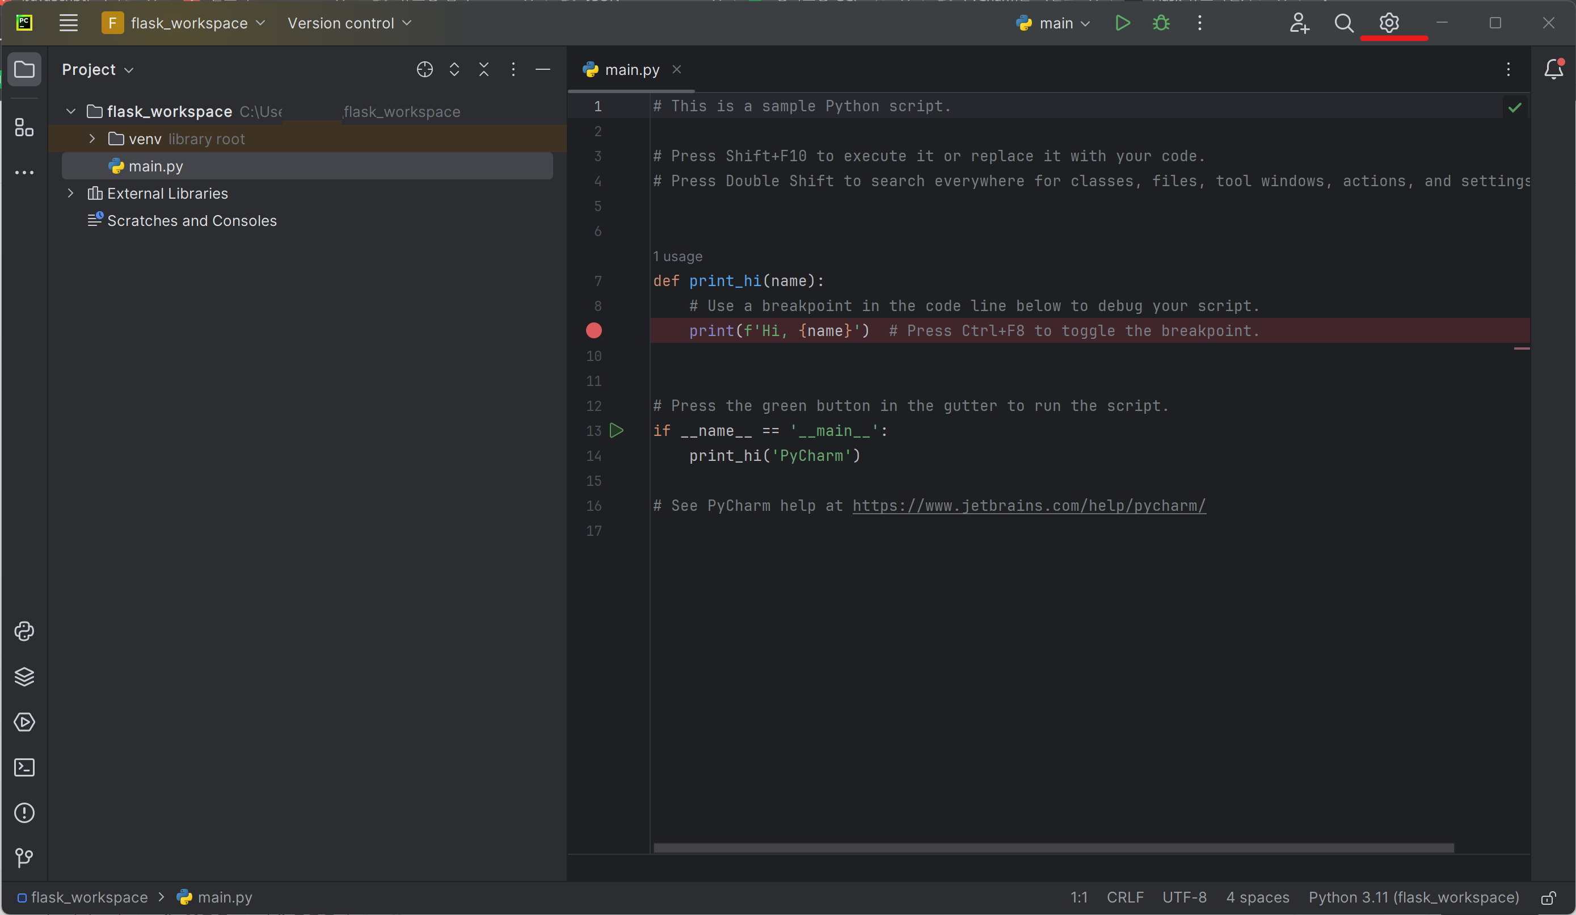Open the Git version control tool window
Viewport: 1576px width, 915px height.
click(24, 858)
